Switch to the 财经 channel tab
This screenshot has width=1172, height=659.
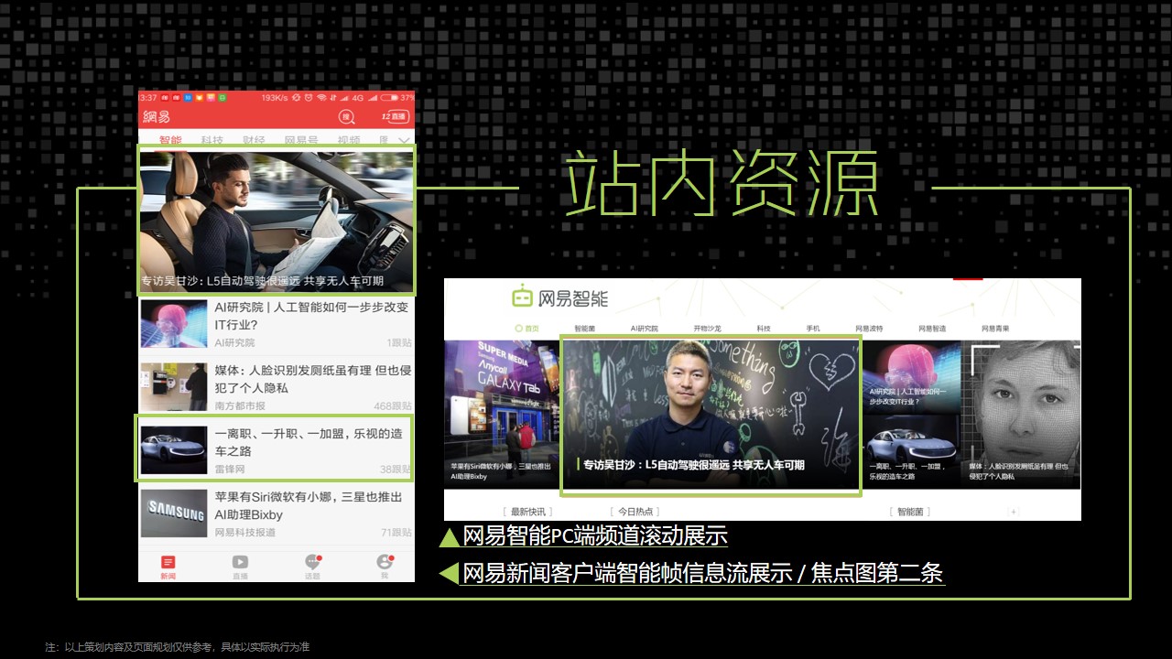(x=254, y=139)
